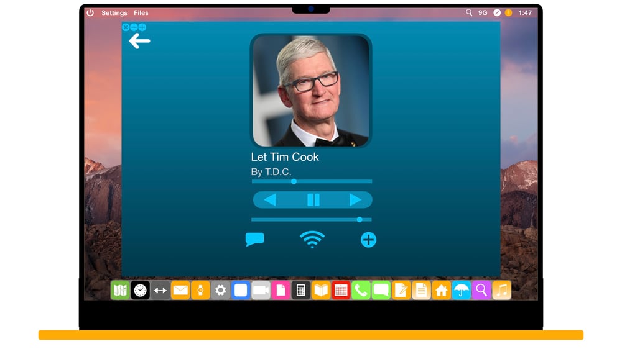Screen dimensions: 622x349
Task: Click the volume slider below playback controls
Action: pyautogui.click(x=312, y=219)
